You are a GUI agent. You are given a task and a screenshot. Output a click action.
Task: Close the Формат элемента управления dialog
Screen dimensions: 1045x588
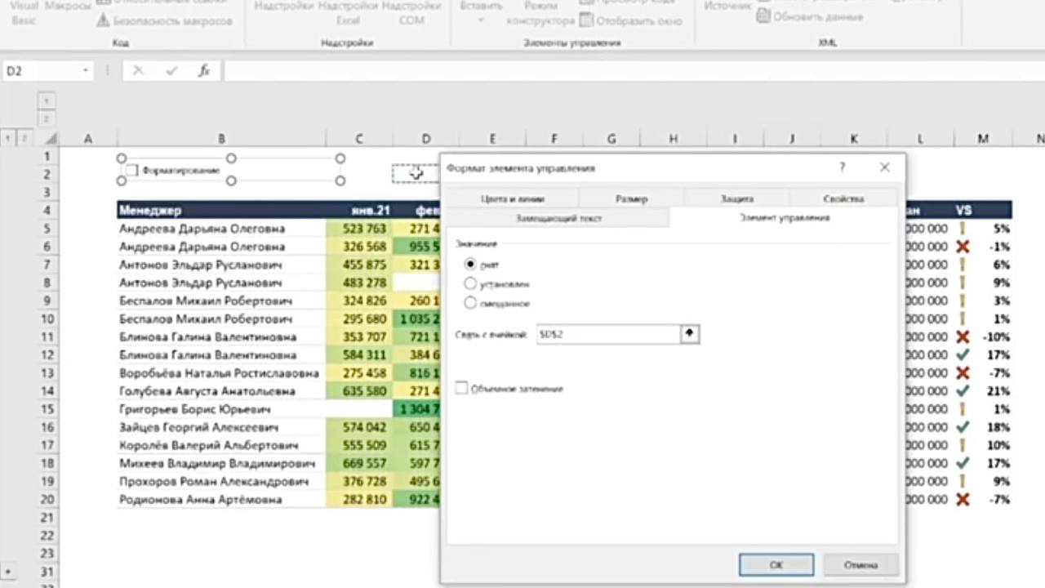click(x=884, y=167)
